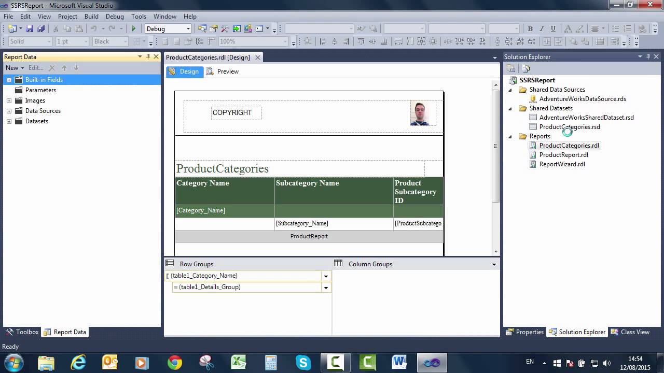The width and height of the screenshot is (664, 373).
Task: Open the Build menu
Action: tap(91, 16)
